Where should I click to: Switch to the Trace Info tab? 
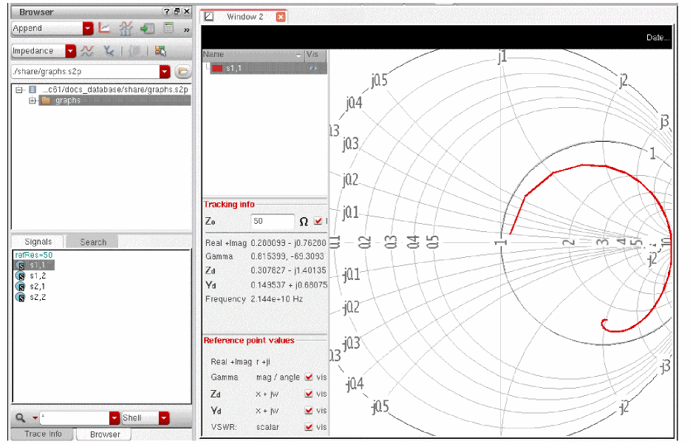click(x=44, y=434)
